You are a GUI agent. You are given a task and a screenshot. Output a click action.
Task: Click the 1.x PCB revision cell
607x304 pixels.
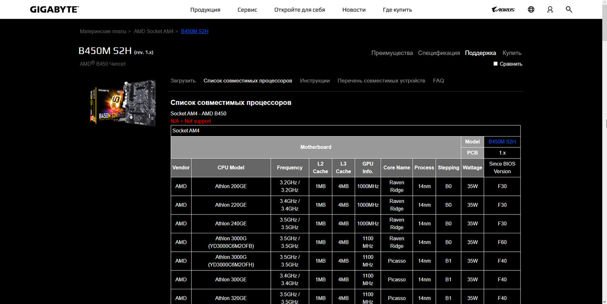click(x=502, y=153)
